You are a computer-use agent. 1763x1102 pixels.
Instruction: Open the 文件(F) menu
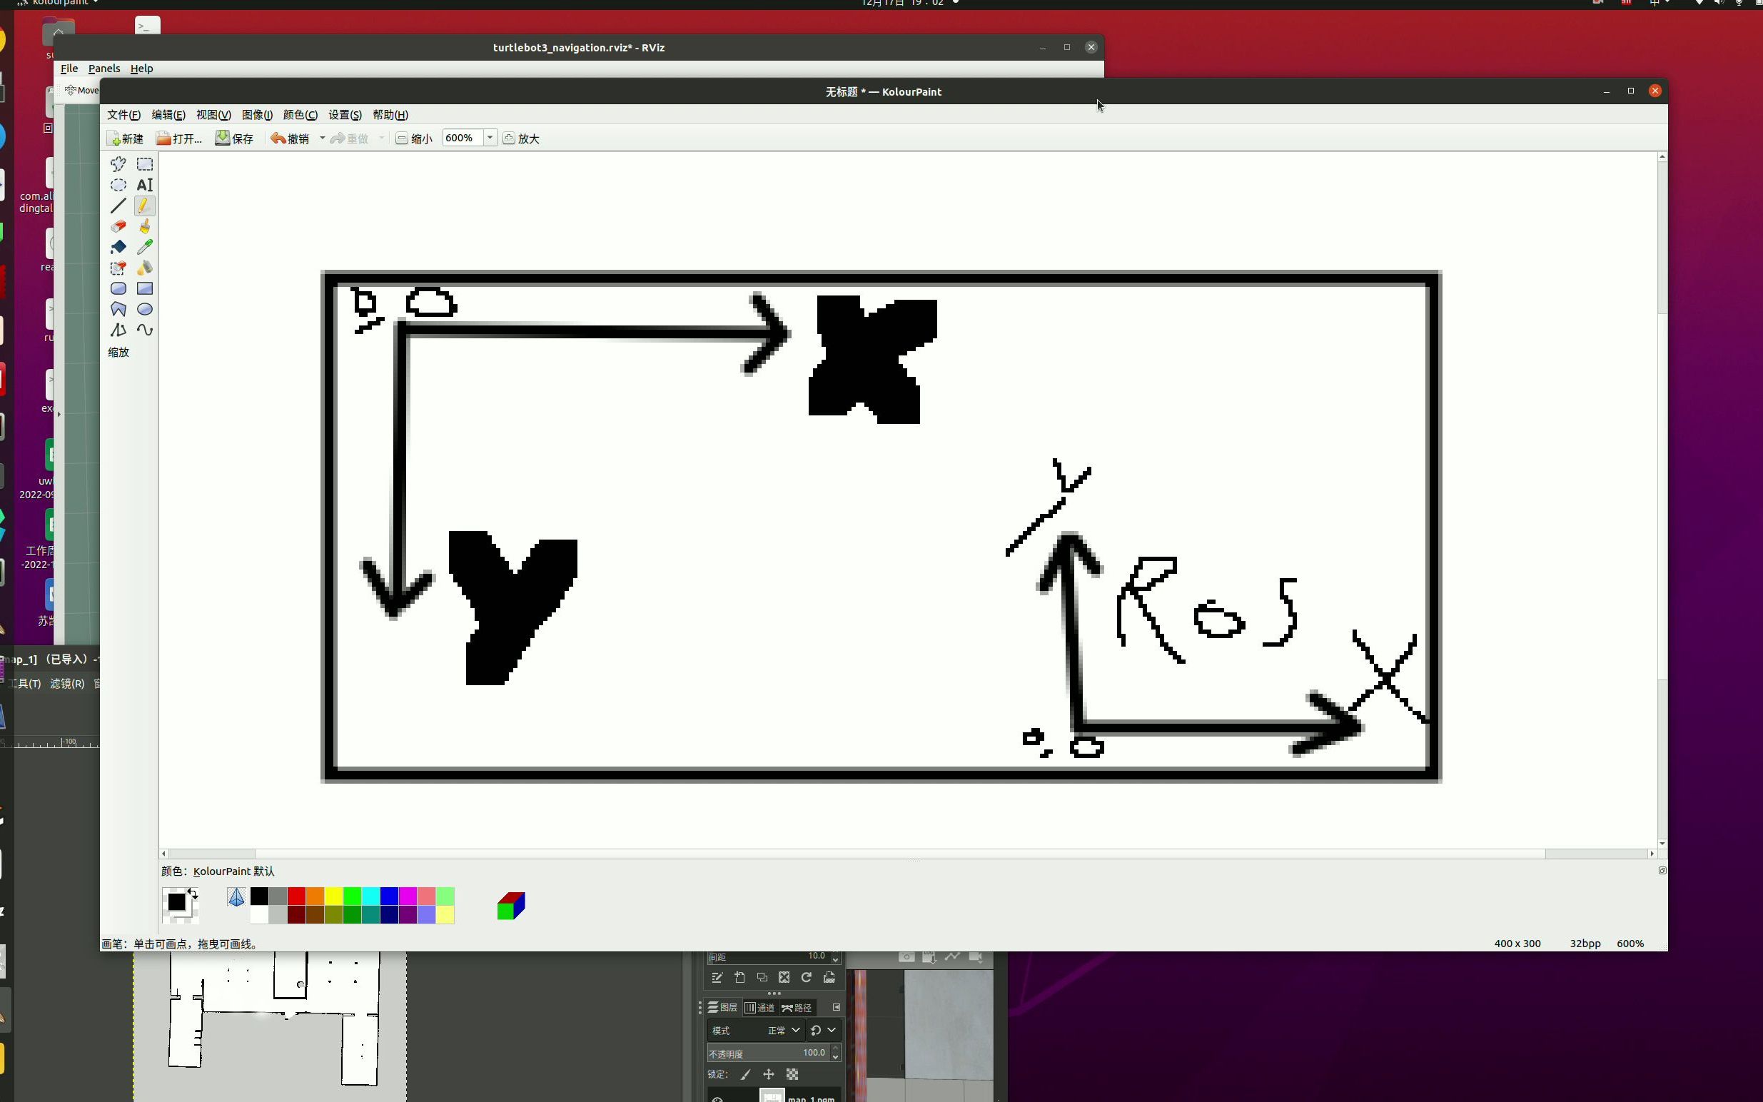124,115
